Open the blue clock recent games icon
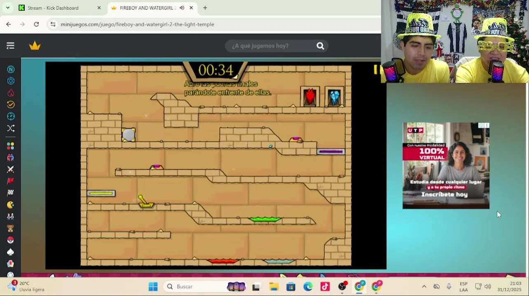Viewport: 529px width, 296px height. (x=11, y=116)
